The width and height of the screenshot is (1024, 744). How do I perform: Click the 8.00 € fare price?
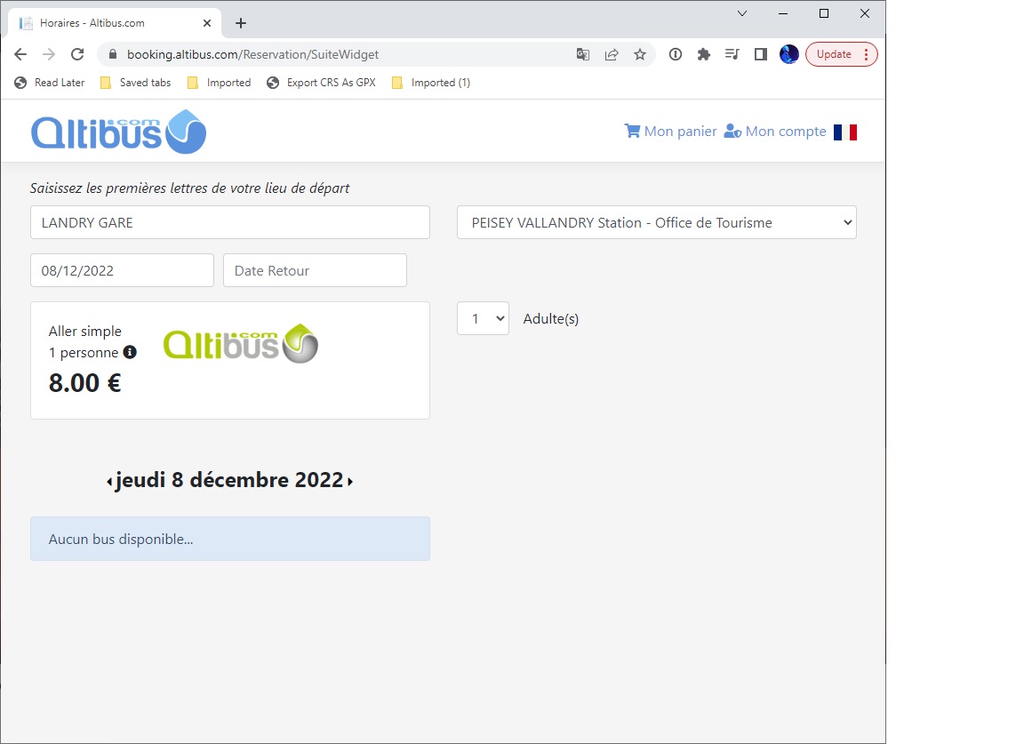85,383
